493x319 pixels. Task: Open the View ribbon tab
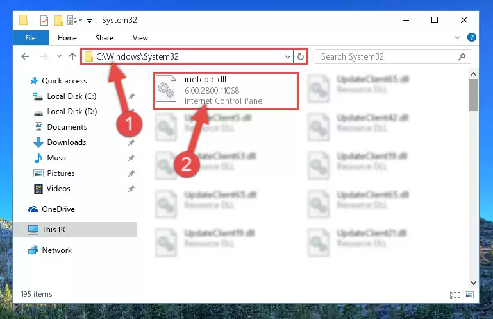(x=140, y=38)
